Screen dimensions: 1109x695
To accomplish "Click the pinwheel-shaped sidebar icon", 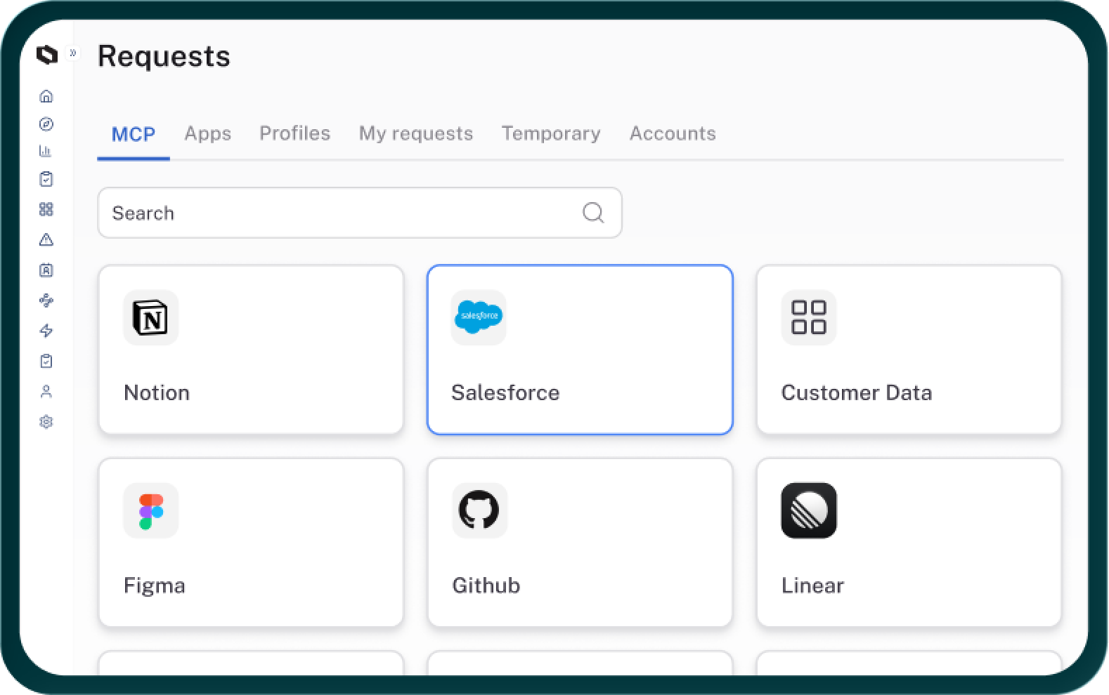I will 46,300.
